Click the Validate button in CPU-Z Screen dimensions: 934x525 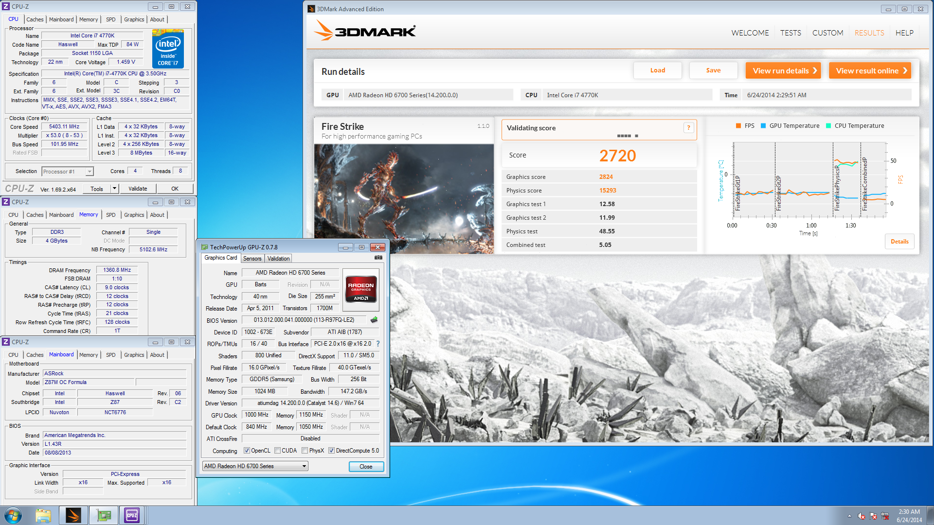(138, 189)
